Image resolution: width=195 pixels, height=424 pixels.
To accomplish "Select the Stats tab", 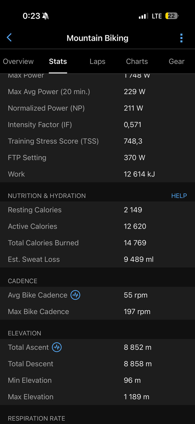I will [x=58, y=61].
